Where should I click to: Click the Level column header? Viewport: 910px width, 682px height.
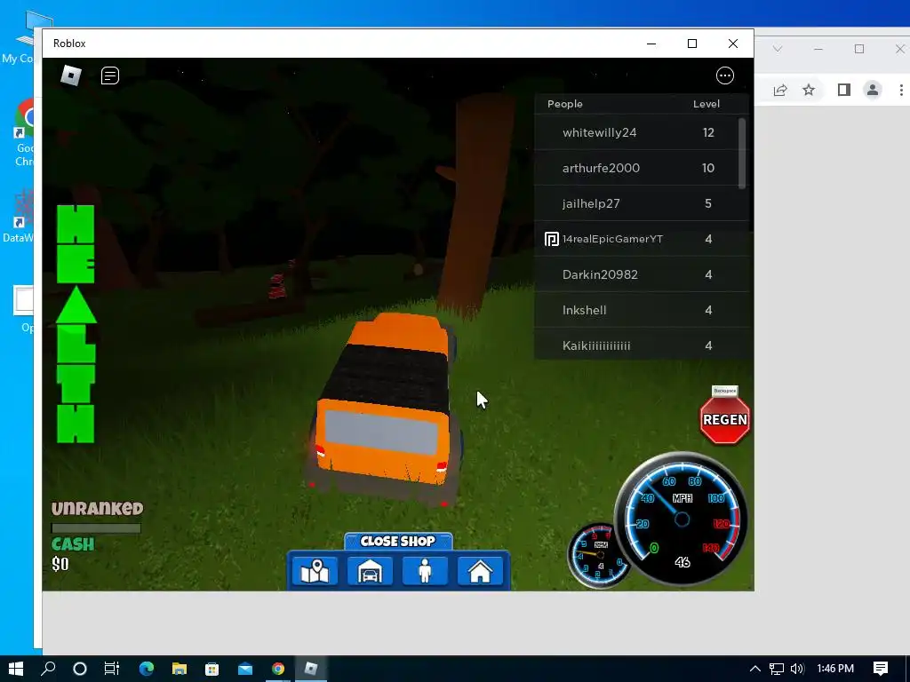point(706,104)
